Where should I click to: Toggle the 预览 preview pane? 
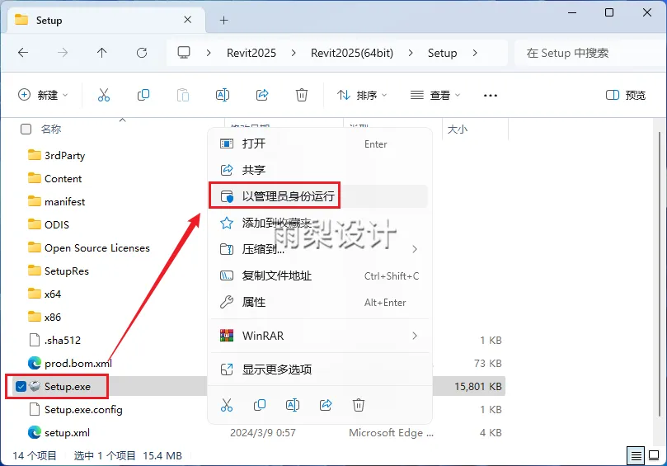coord(625,95)
